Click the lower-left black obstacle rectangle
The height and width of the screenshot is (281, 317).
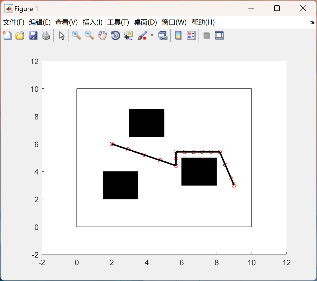point(120,185)
